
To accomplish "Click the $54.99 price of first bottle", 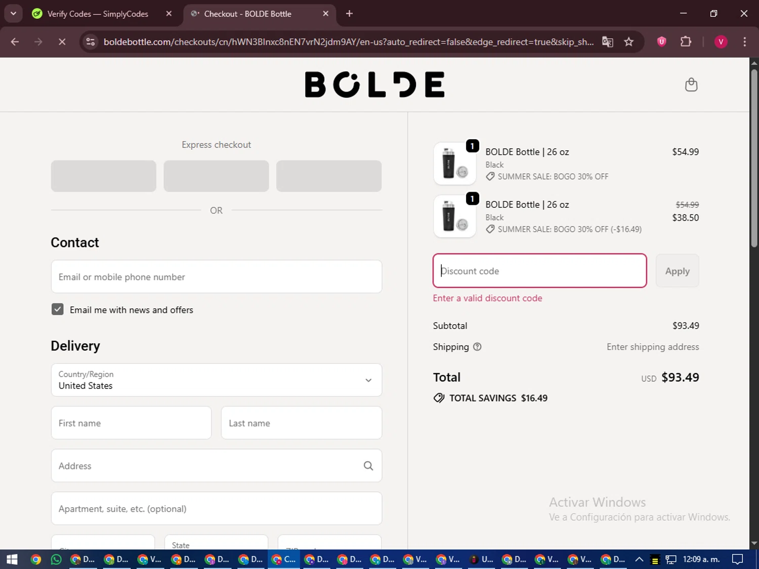I will [685, 152].
